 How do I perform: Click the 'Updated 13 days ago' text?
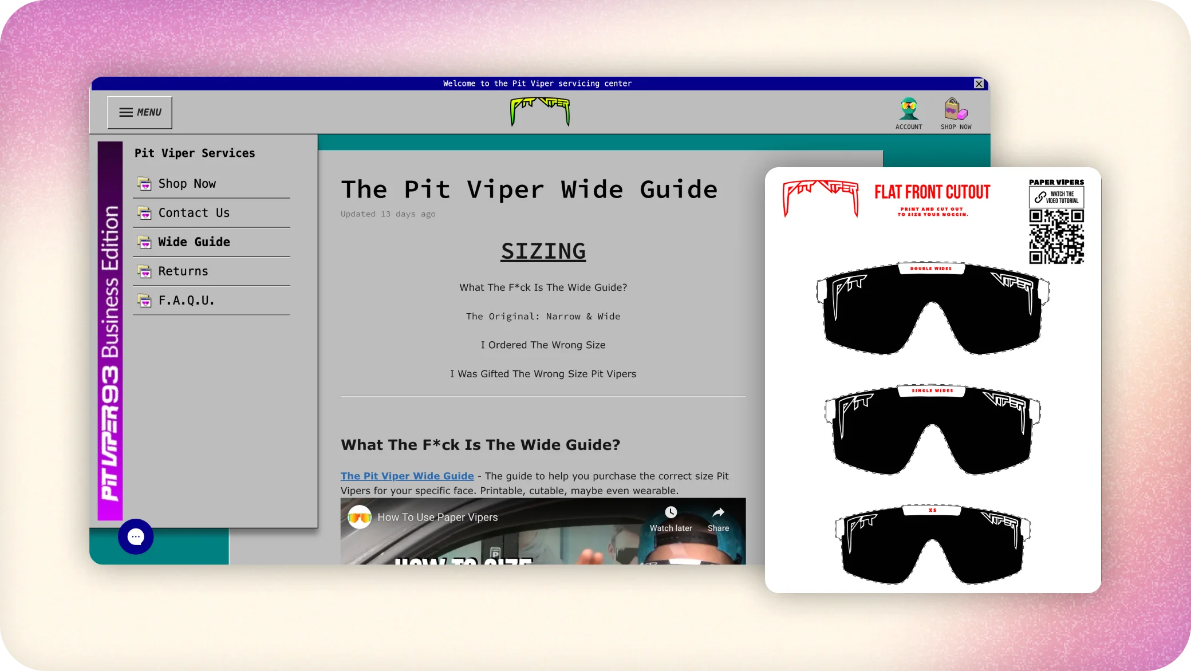[388, 214]
